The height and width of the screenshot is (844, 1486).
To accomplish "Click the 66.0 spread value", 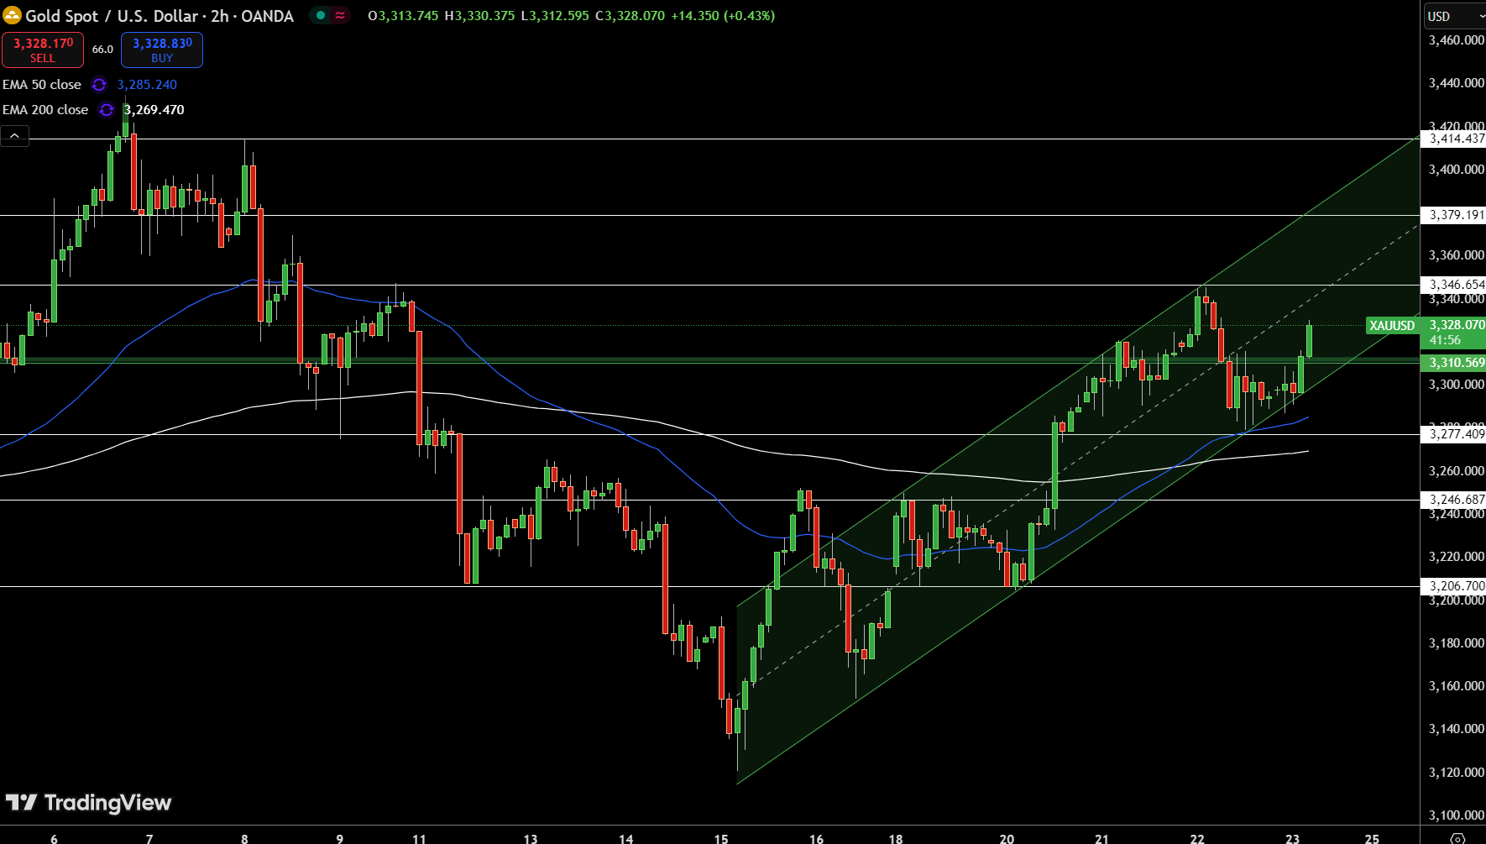I will click(102, 50).
